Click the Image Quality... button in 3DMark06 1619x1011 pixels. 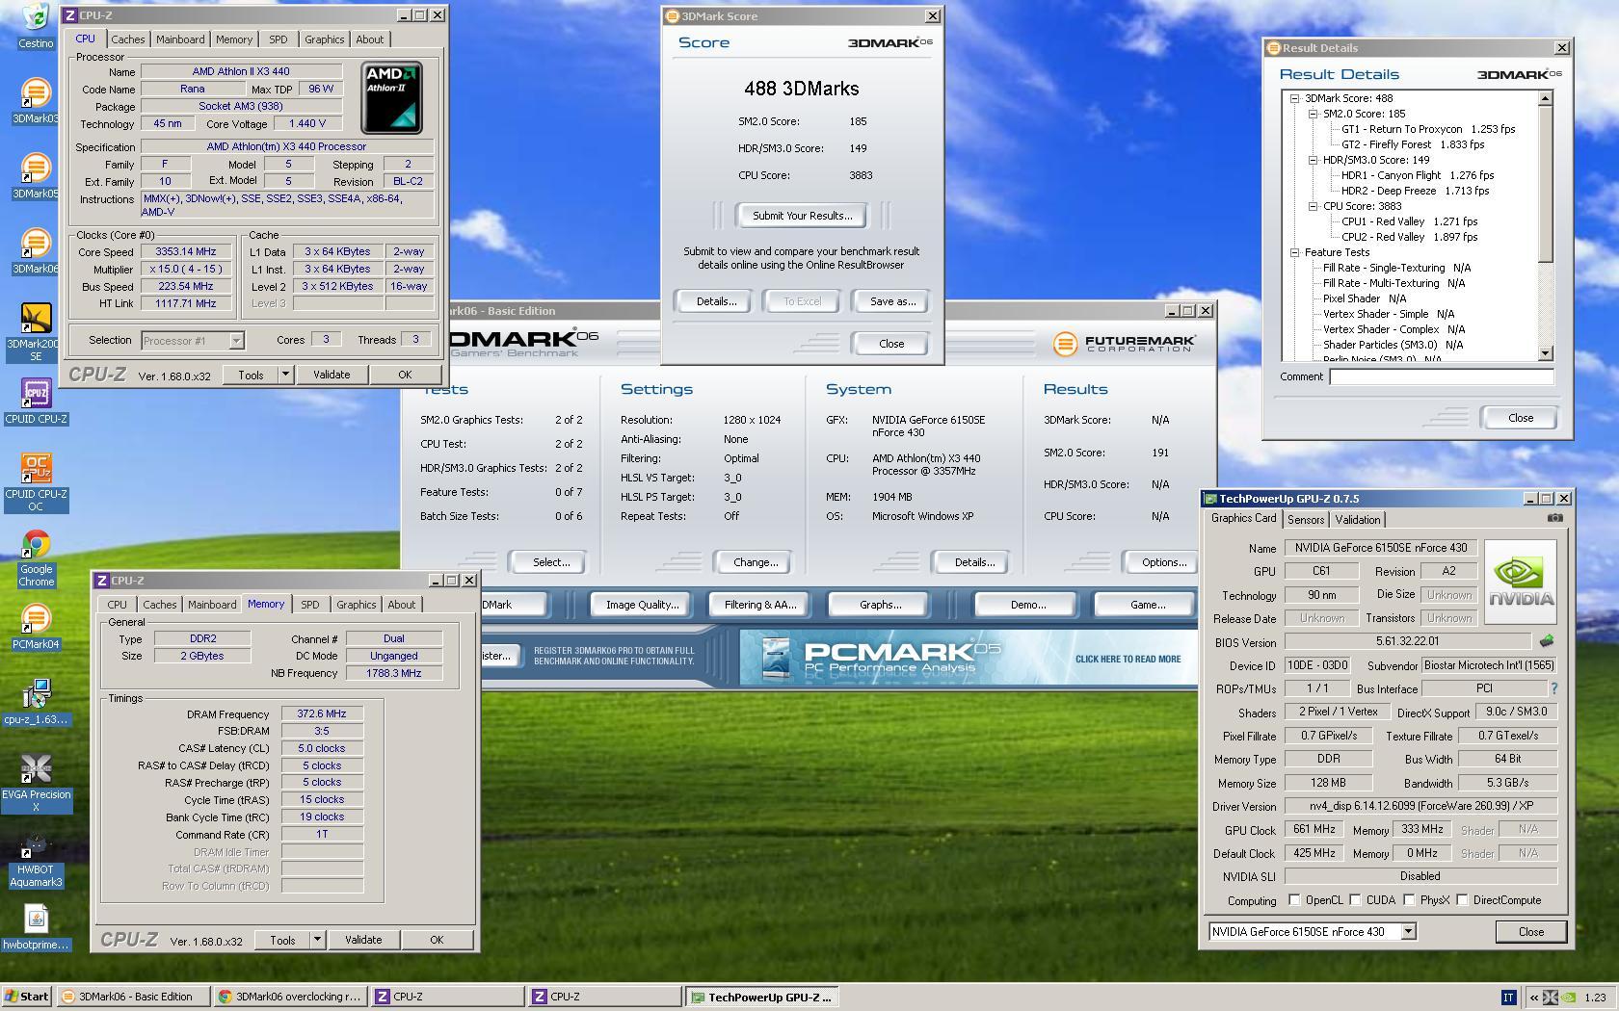pos(642,605)
